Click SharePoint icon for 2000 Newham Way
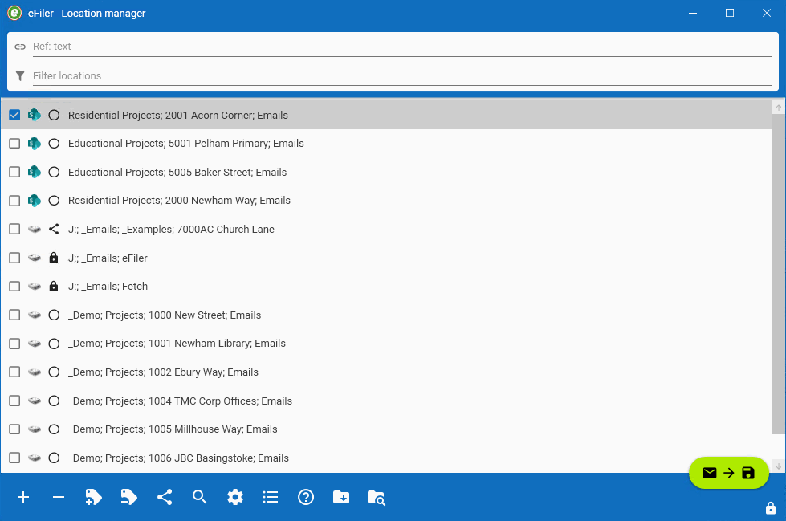Screen dimensions: 786x521 click(x=34, y=201)
